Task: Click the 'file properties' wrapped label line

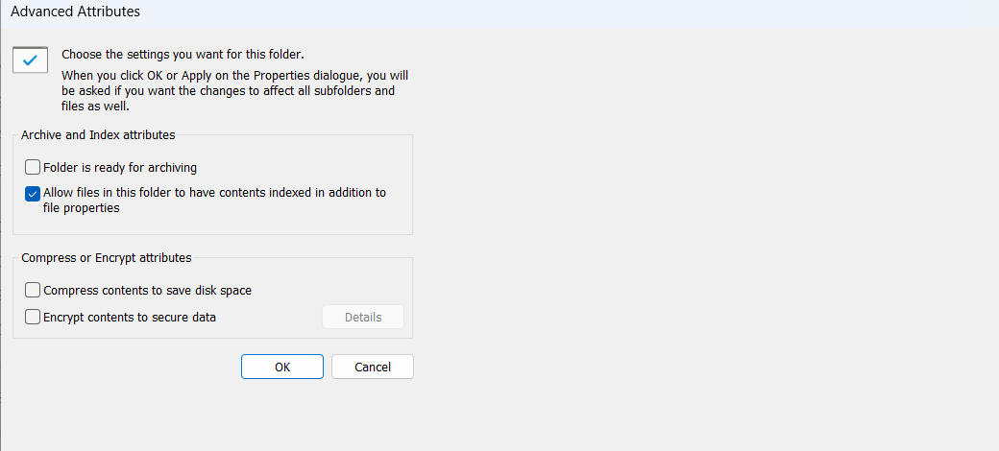Action: tap(82, 208)
